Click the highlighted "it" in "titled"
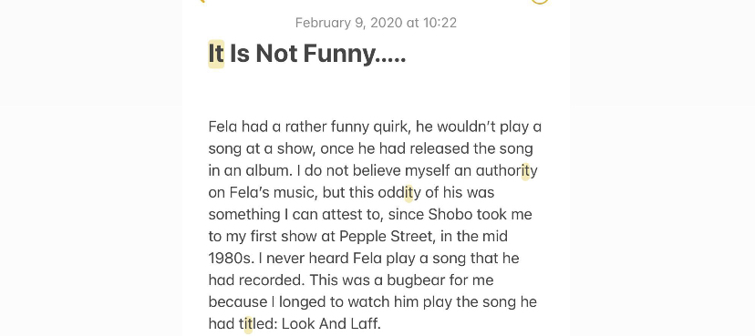 (x=248, y=324)
